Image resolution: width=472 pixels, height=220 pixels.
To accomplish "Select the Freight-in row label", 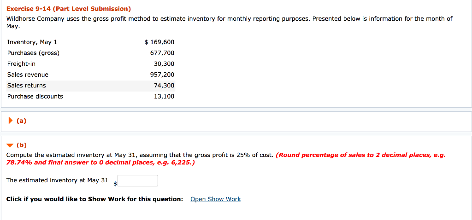I will click(x=21, y=64).
